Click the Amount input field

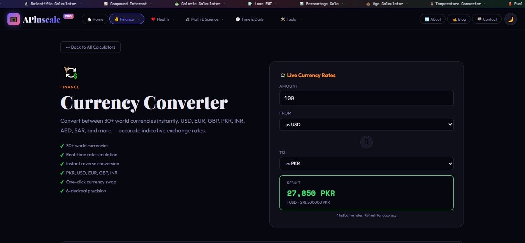(x=367, y=98)
